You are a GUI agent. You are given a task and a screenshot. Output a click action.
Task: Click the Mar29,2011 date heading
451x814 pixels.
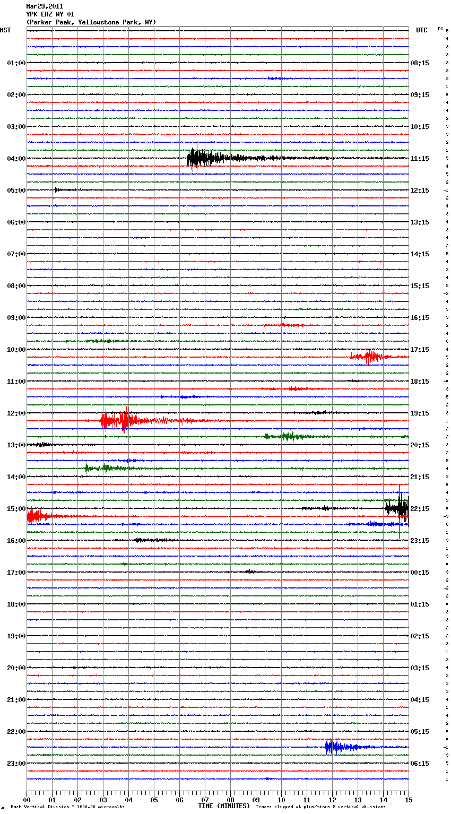[45, 6]
